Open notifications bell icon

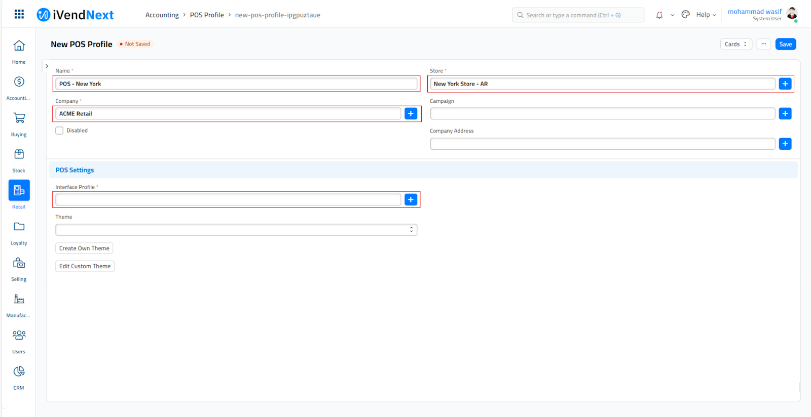point(659,15)
